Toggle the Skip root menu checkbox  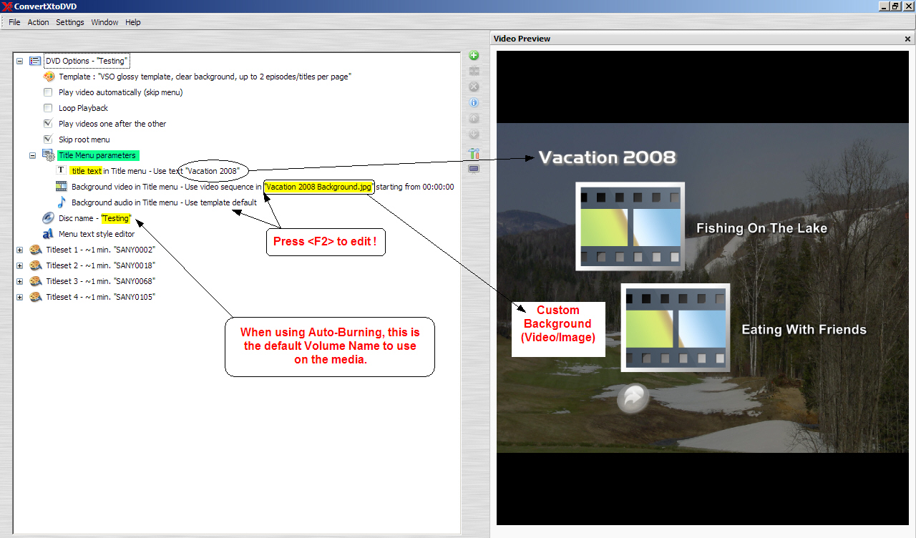point(48,140)
